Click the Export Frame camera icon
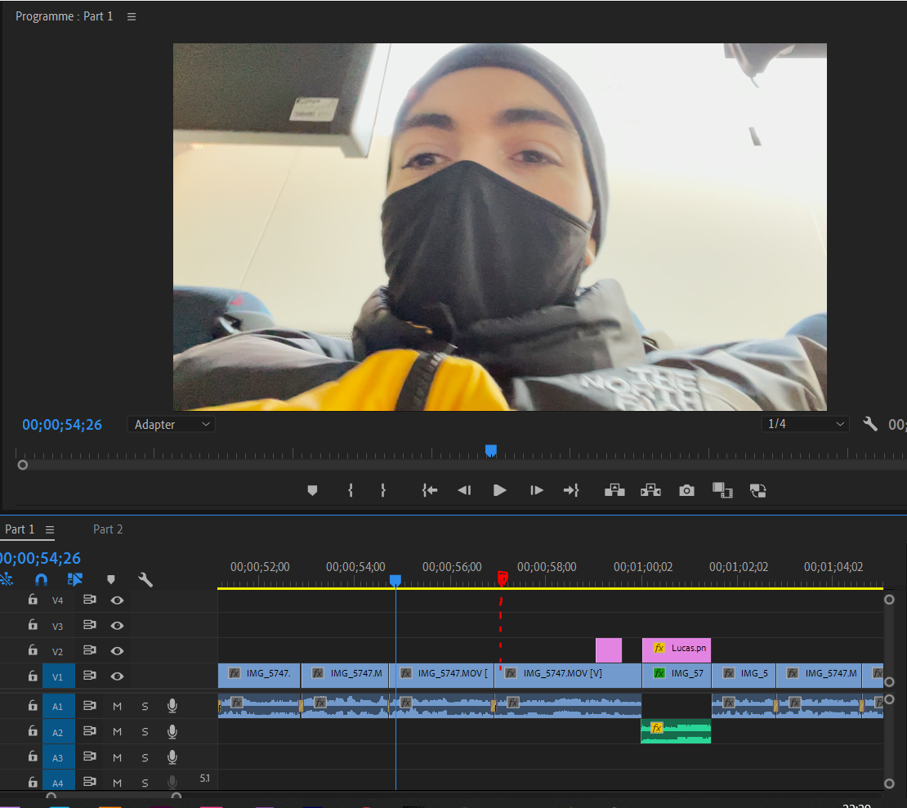This screenshot has width=907, height=808. pyautogui.click(x=686, y=490)
